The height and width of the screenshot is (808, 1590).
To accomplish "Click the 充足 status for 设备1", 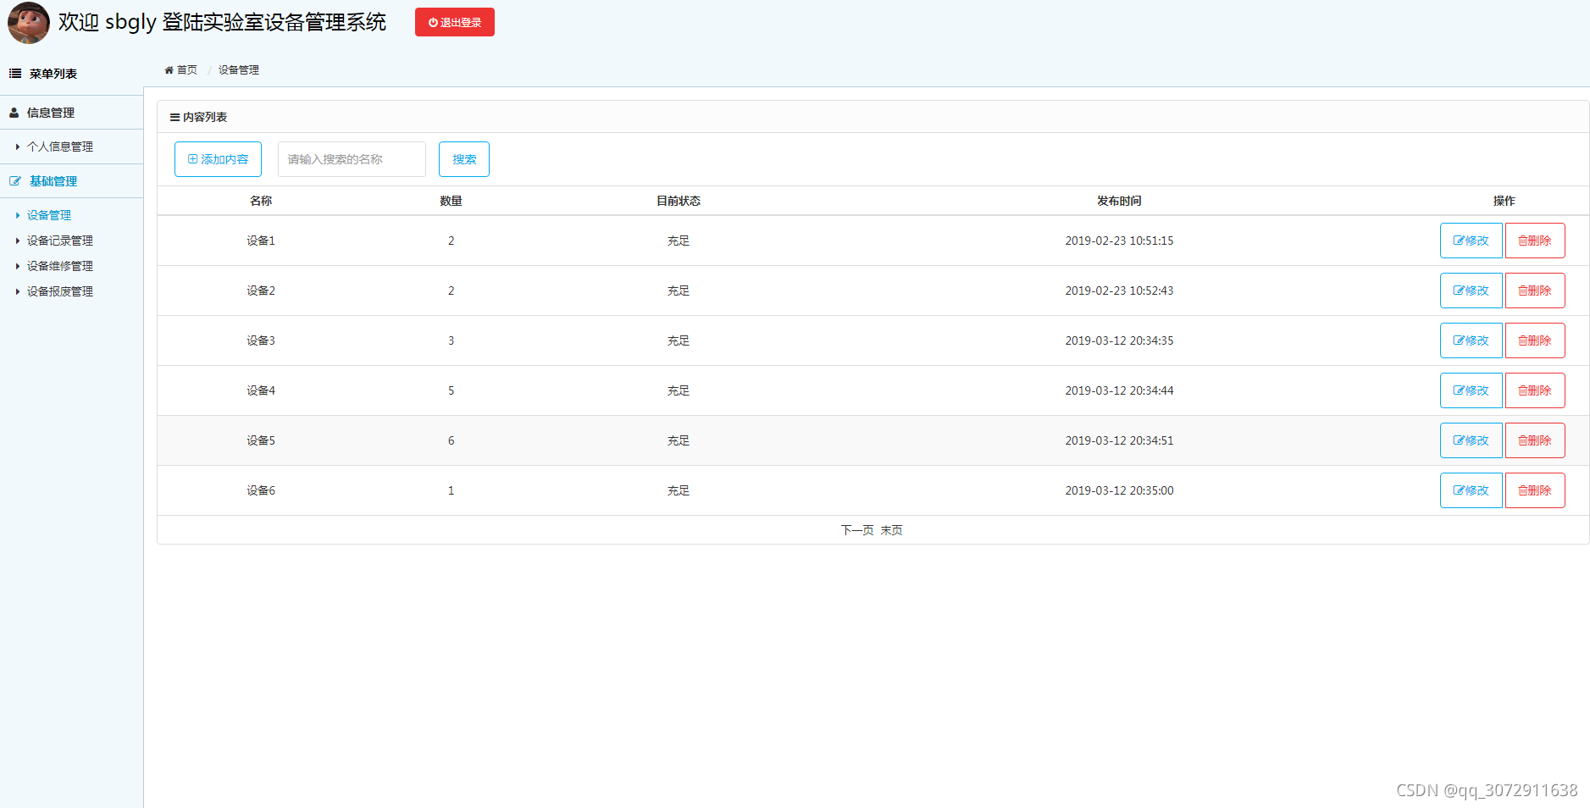I will point(679,241).
